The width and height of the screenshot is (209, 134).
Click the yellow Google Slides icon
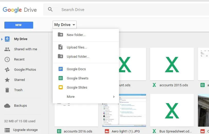(61, 87)
